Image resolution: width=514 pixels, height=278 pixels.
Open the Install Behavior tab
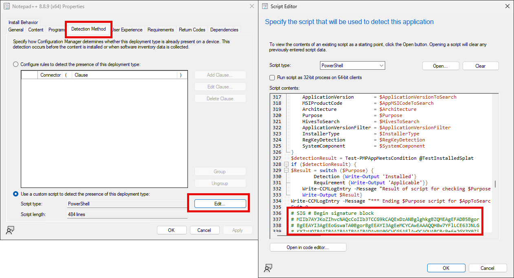tap(23, 22)
